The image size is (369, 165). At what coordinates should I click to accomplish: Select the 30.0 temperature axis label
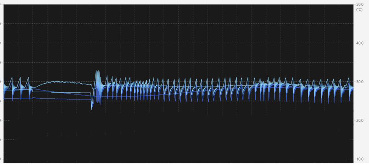(x=359, y=82)
